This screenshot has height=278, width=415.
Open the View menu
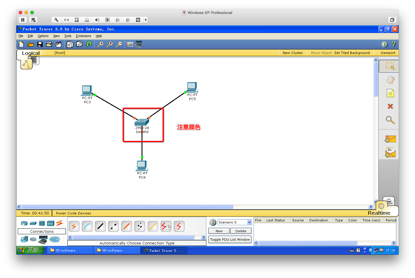coord(56,36)
